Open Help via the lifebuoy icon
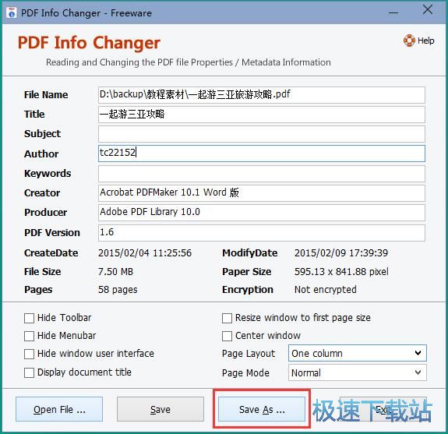 [409, 41]
